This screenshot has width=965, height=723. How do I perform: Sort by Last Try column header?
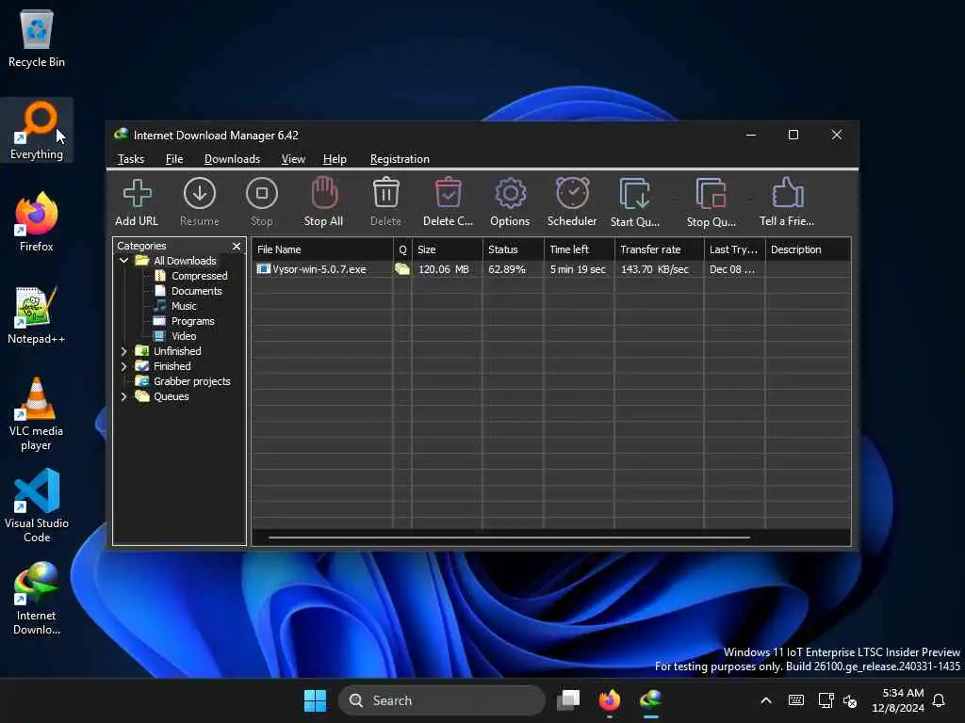click(x=735, y=249)
